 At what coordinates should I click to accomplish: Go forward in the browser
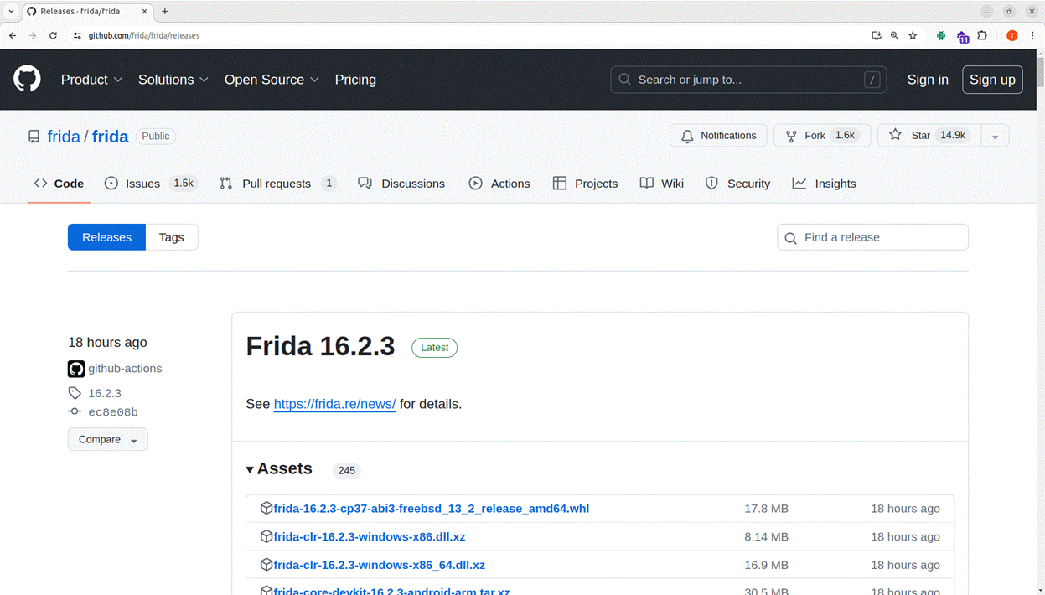(x=33, y=35)
